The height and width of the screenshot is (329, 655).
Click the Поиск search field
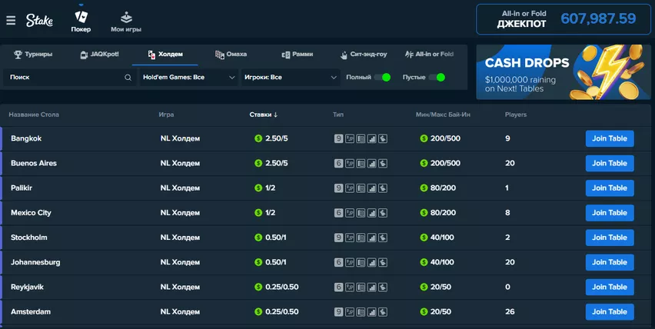(70, 77)
